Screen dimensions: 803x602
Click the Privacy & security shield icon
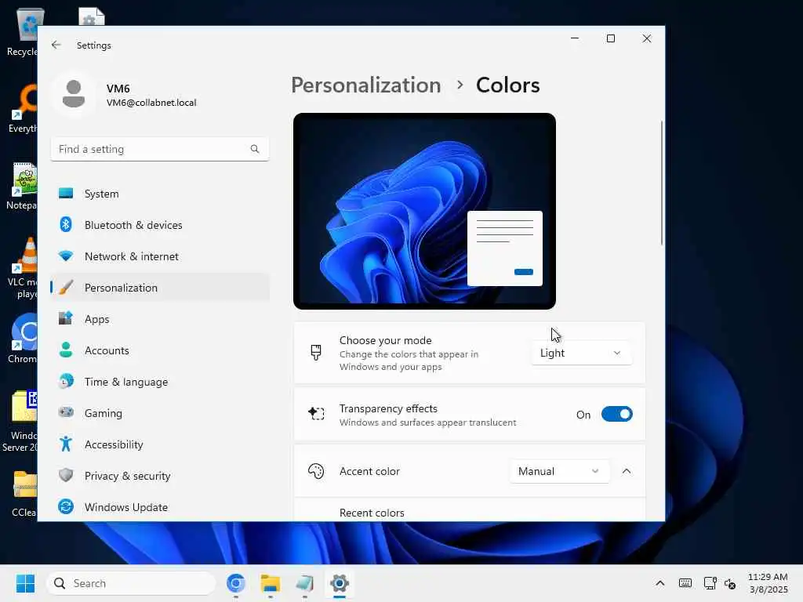point(66,475)
